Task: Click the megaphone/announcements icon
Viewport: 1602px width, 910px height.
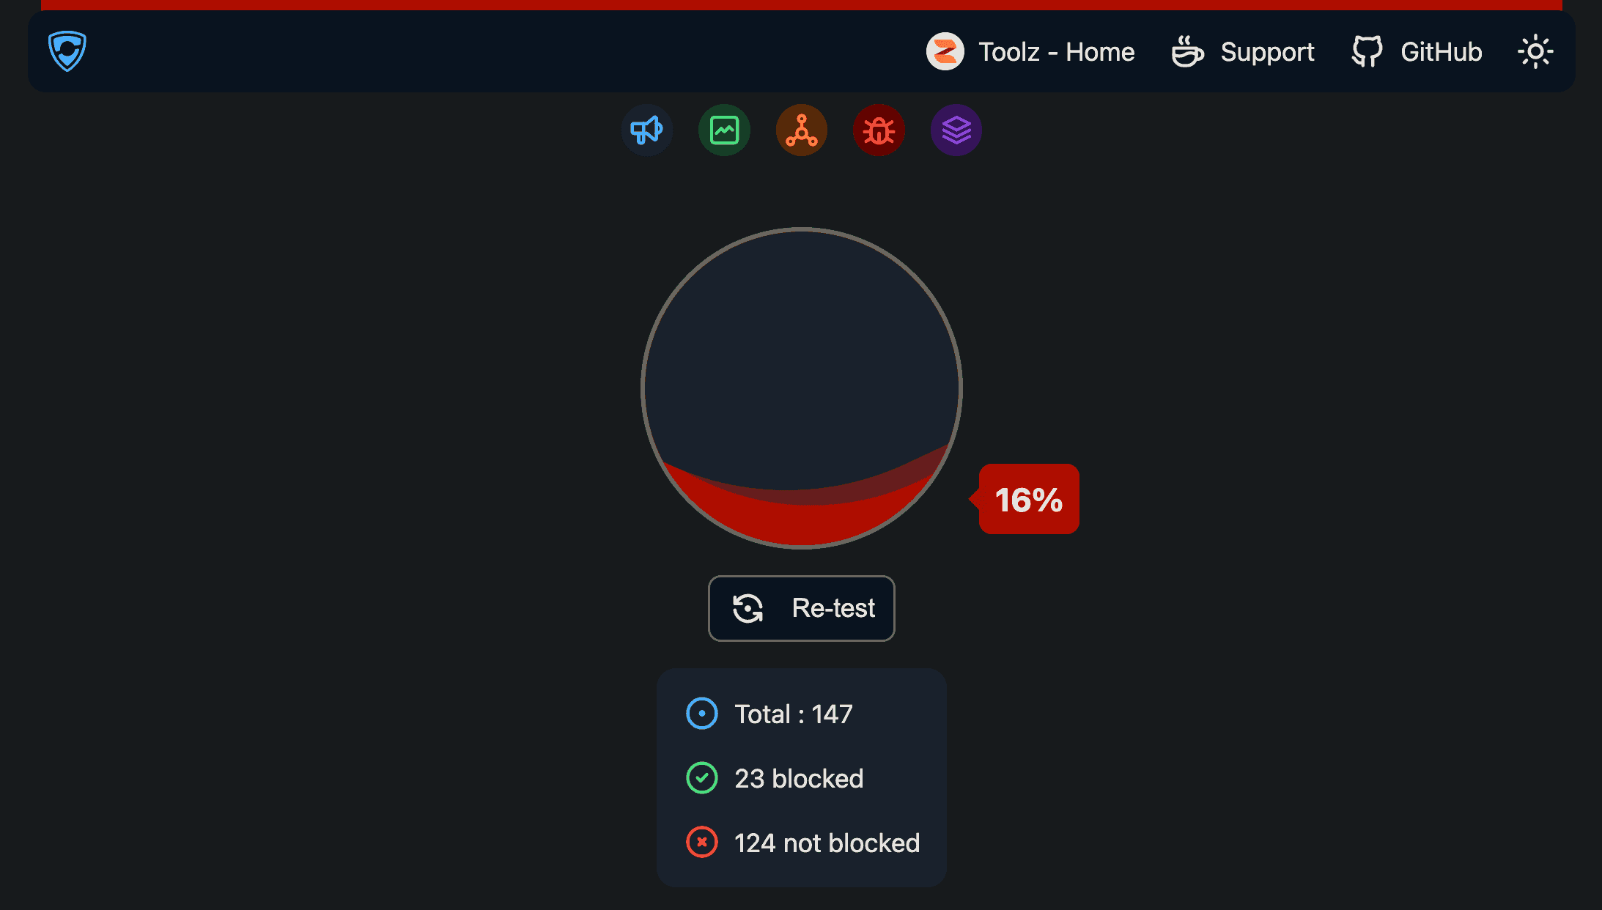Action: (646, 129)
